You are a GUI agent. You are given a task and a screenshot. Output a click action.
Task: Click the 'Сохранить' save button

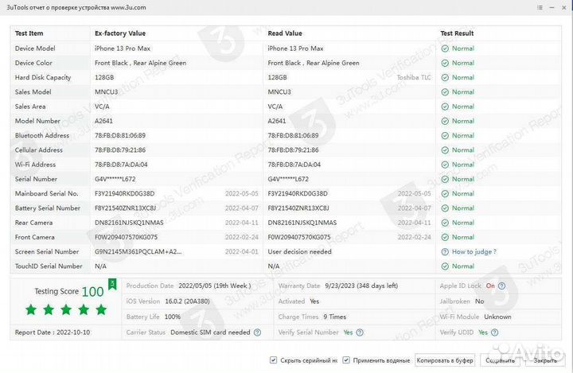501,360
